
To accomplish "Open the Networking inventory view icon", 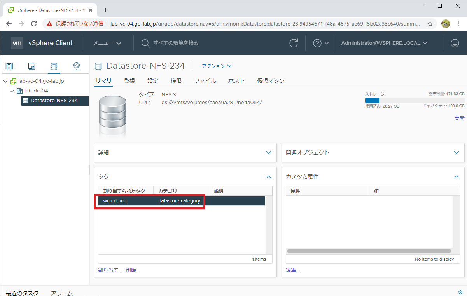I will pos(77,66).
